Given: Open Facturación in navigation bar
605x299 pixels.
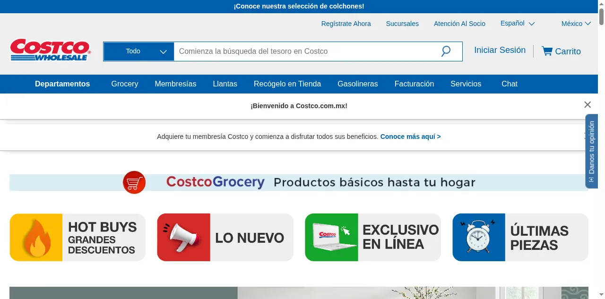Looking at the screenshot, I should [414, 84].
